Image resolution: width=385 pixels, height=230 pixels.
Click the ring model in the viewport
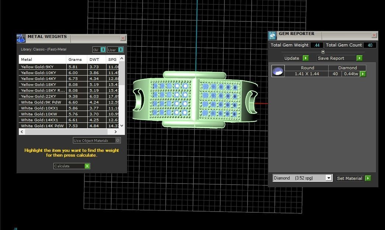point(195,100)
